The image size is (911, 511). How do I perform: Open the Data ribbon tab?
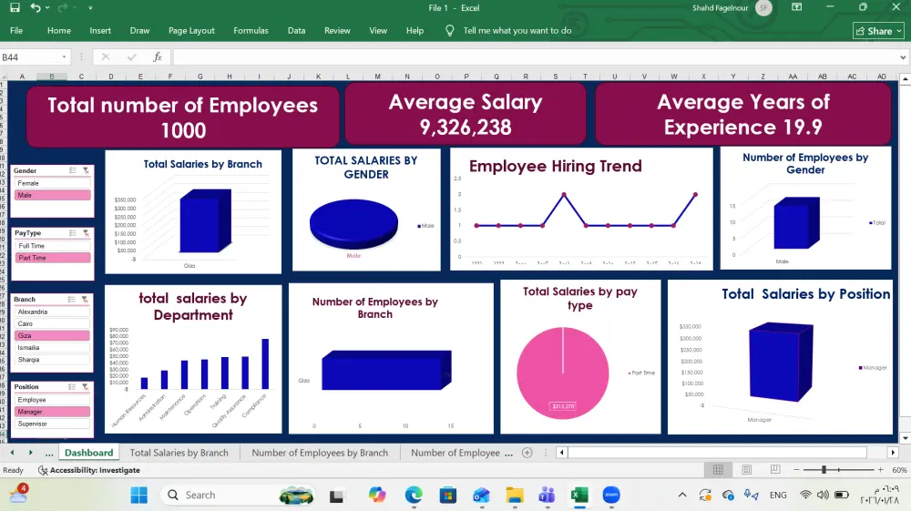tap(296, 31)
